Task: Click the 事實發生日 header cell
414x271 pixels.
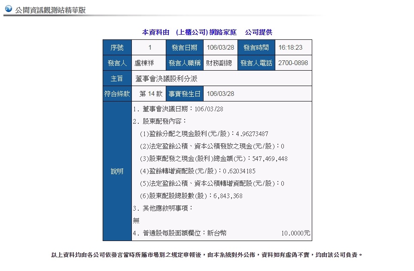Action: (x=184, y=94)
